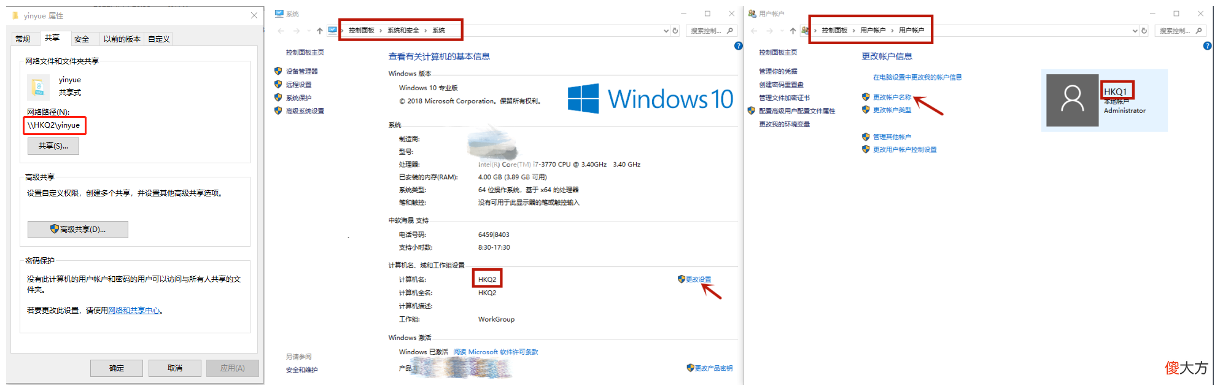This screenshot has width=1220, height=391.
Task: Click the disabled 应用(A) button
Action: click(233, 368)
